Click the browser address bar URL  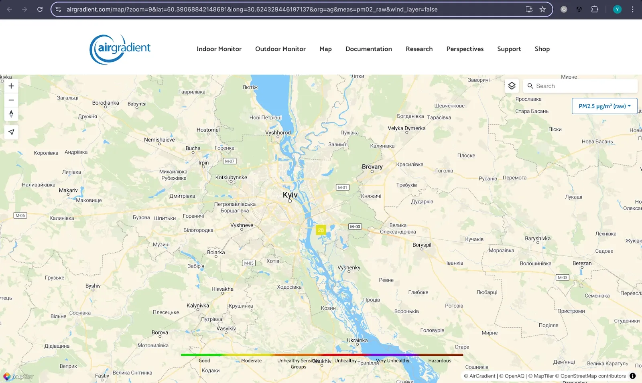pyautogui.click(x=252, y=9)
